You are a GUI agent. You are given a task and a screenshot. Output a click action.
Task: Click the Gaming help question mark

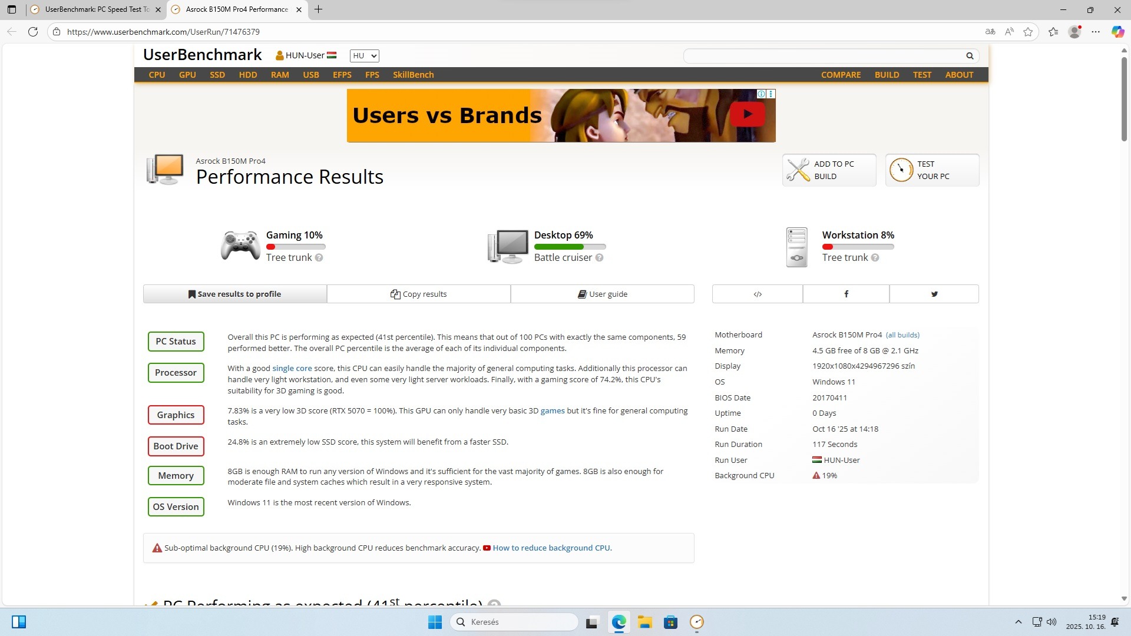pos(319,258)
